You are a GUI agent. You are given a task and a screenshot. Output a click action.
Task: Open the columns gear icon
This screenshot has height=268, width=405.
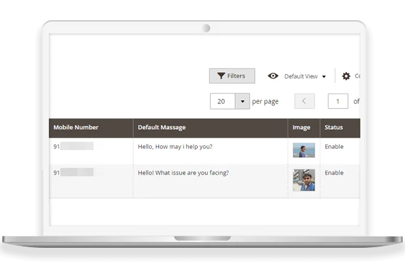click(346, 76)
